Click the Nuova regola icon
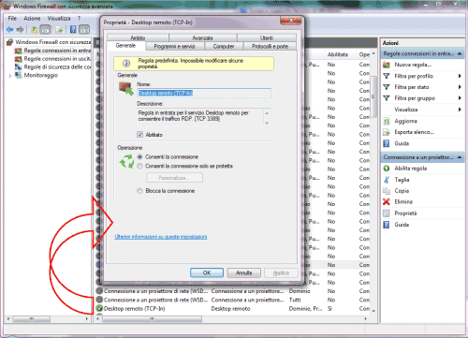This screenshot has width=468, height=338. [x=387, y=65]
